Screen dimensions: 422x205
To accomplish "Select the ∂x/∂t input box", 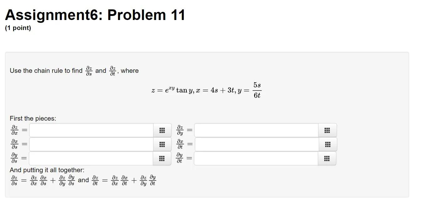I will (256, 144).
